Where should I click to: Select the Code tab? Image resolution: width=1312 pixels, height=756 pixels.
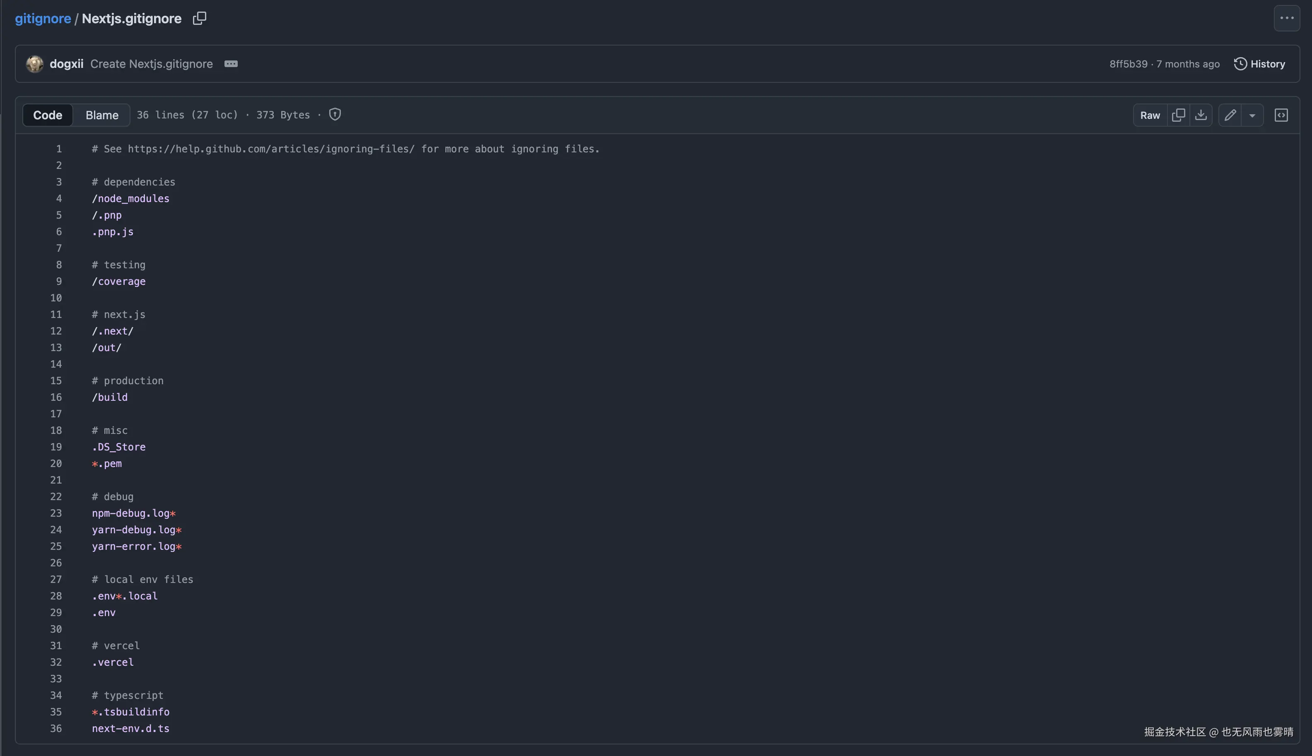[x=48, y=115]
